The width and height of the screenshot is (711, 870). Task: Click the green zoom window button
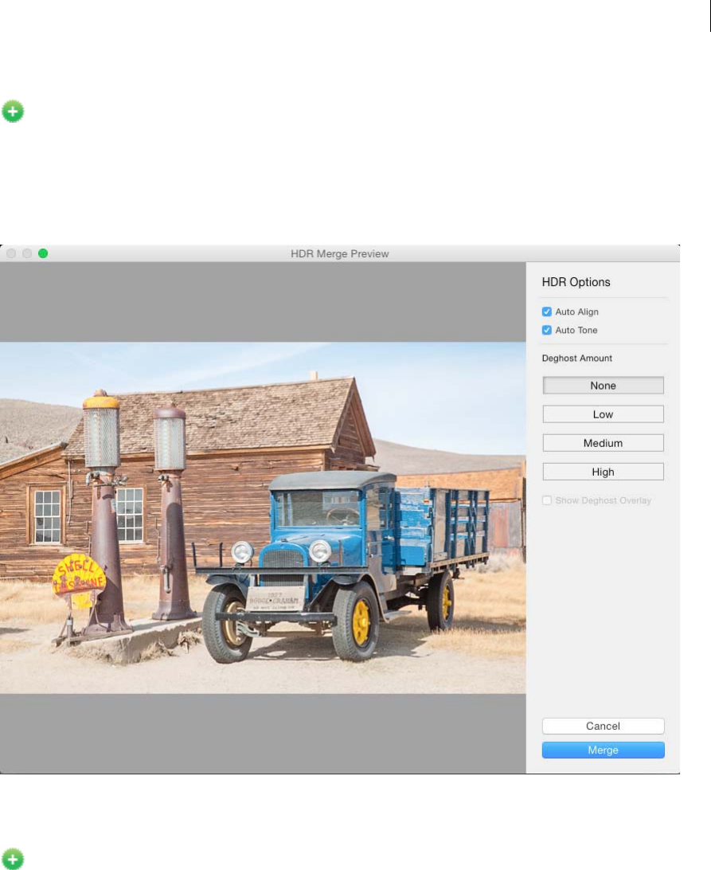pos(43,253)
